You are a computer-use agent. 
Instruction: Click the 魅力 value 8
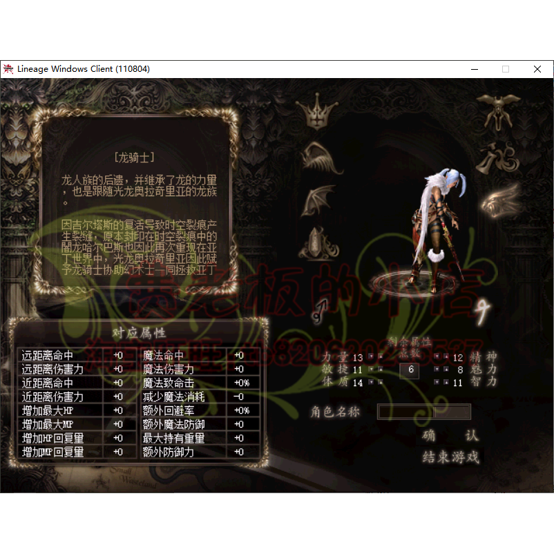click(x=460, y=370)
